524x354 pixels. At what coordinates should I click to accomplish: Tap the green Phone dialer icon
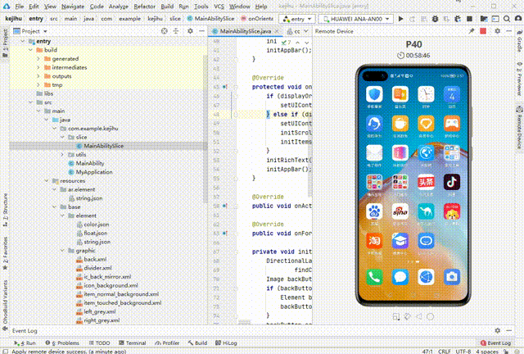pos(374,278)
